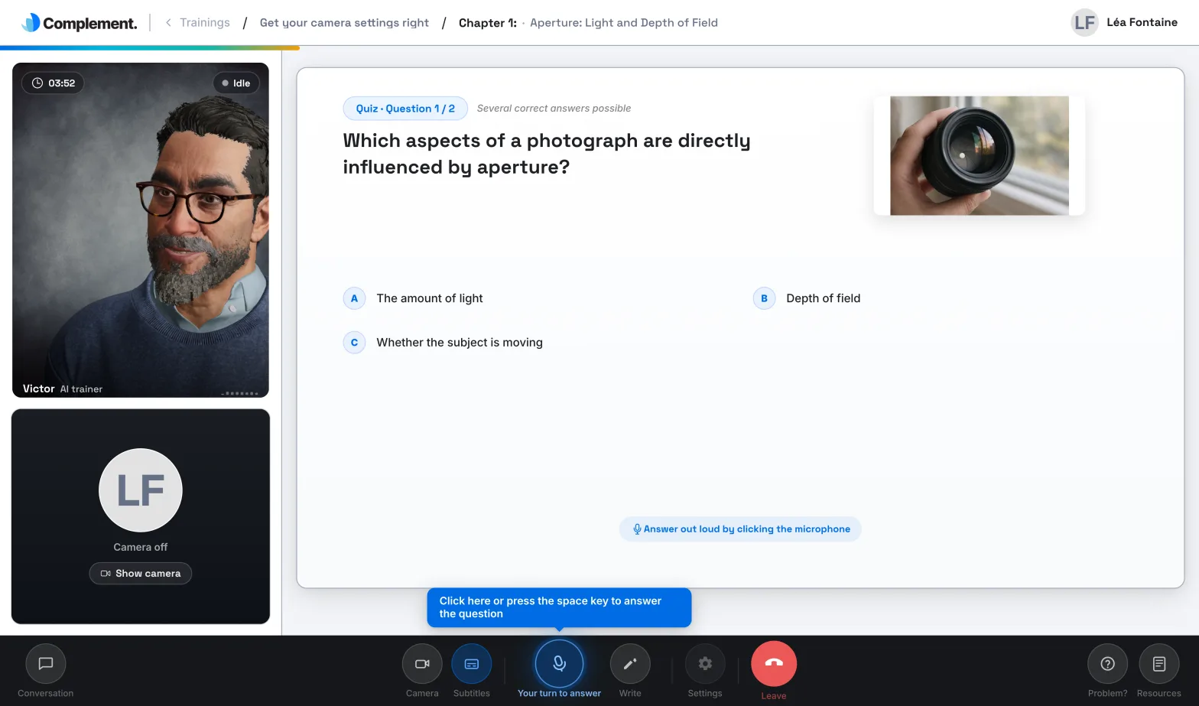Viewport: 1199px width, 706px height.
Task: Select answer C, Whether the subject is moving
Action: (x=444, y=343)
